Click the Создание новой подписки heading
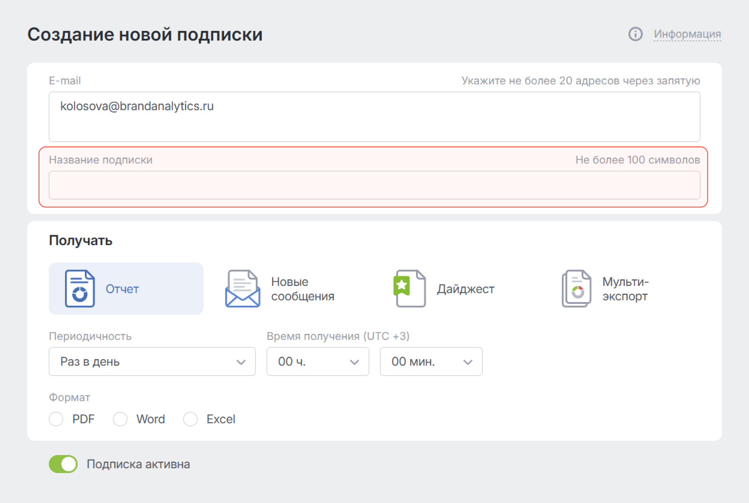 pyautogui.click(x=145, y=35)
